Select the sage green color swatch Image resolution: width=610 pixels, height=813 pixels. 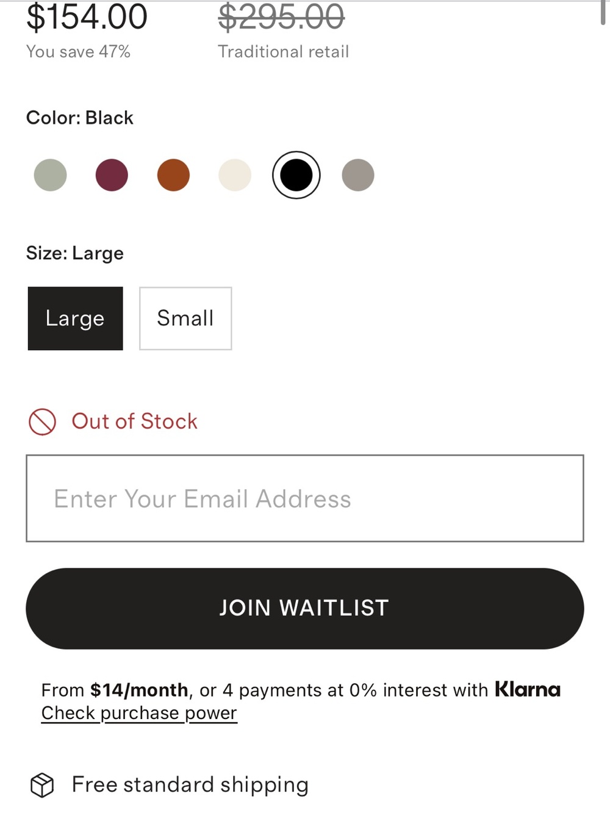50,175
